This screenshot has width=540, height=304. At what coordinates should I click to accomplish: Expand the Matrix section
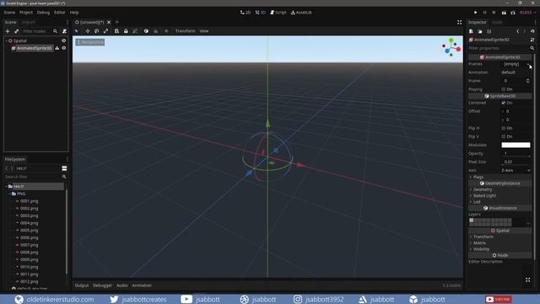click(x=479, y=243)
